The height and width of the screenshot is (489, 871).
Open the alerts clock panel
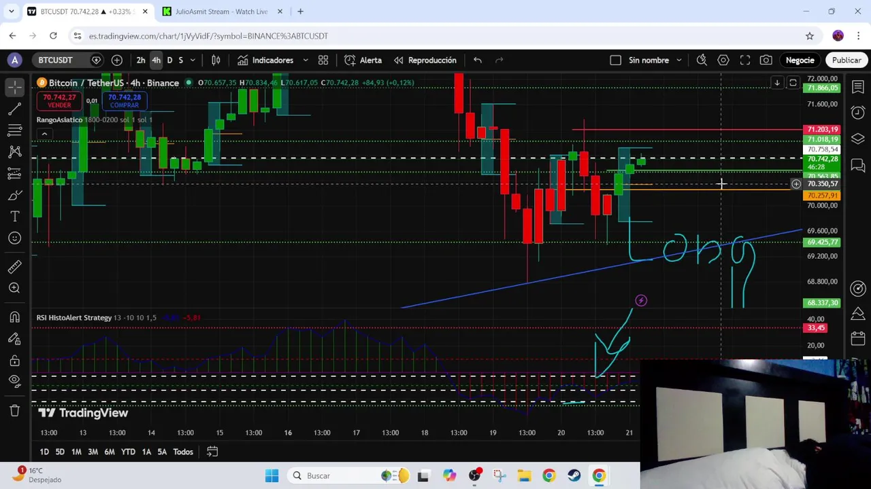(858, 113)
